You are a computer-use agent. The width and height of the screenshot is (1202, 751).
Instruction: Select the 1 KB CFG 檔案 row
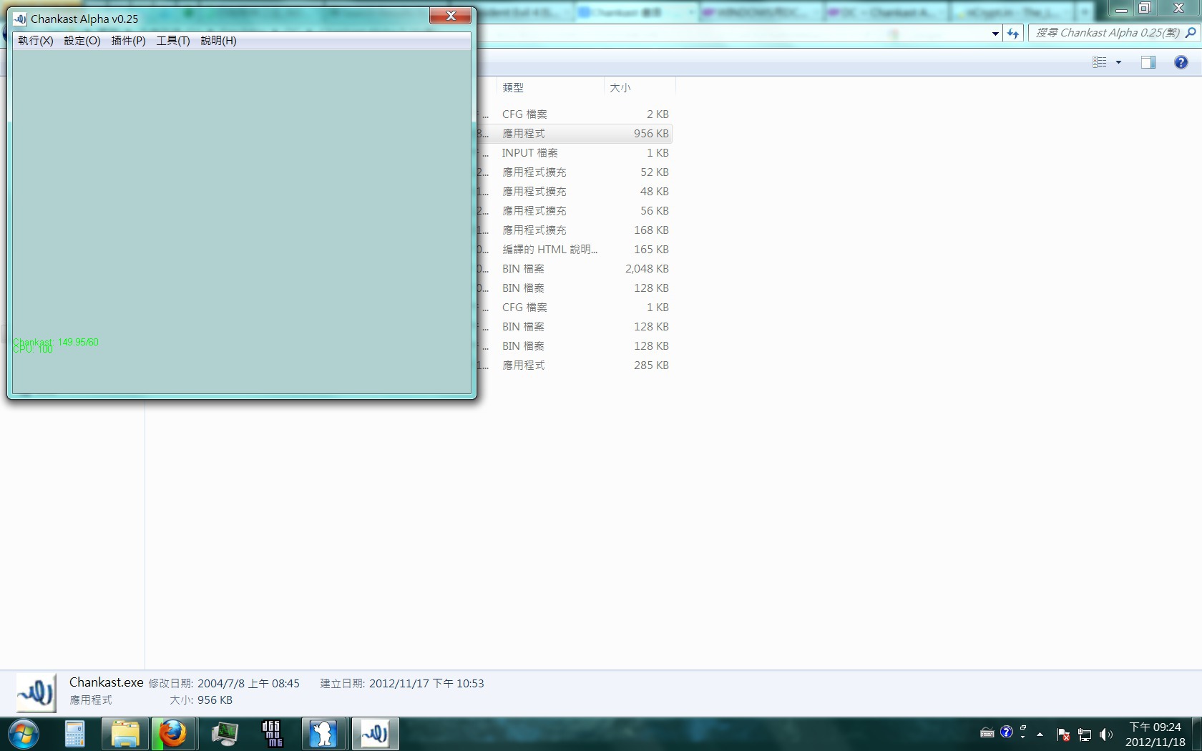(575, 308)
